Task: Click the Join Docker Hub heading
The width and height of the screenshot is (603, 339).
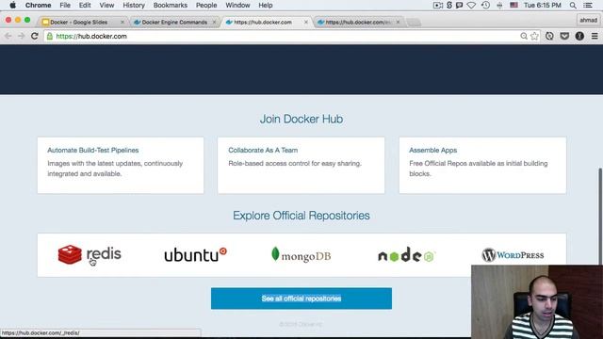Action: [x=301, y=119]
